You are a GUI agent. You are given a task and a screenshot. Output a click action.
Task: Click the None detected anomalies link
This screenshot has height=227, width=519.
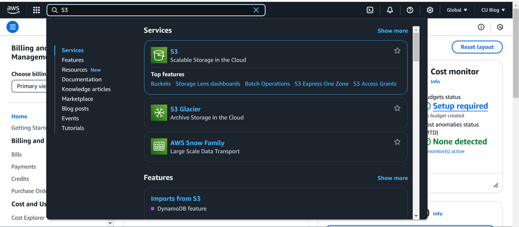(460, 141)
